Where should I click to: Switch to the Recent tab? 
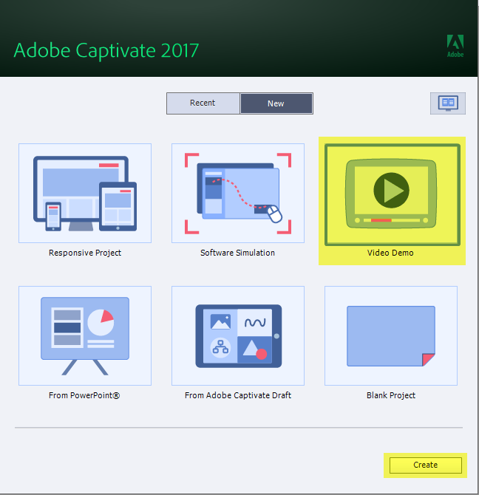point(203,103)
